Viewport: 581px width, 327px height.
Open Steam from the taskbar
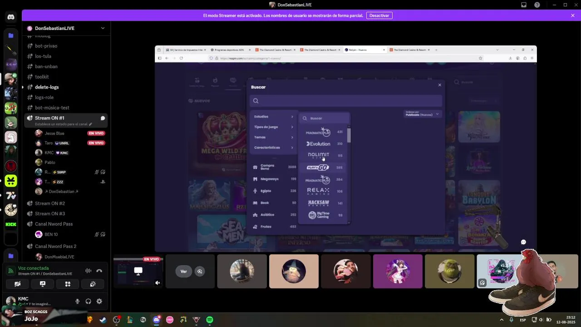(103, 320)
